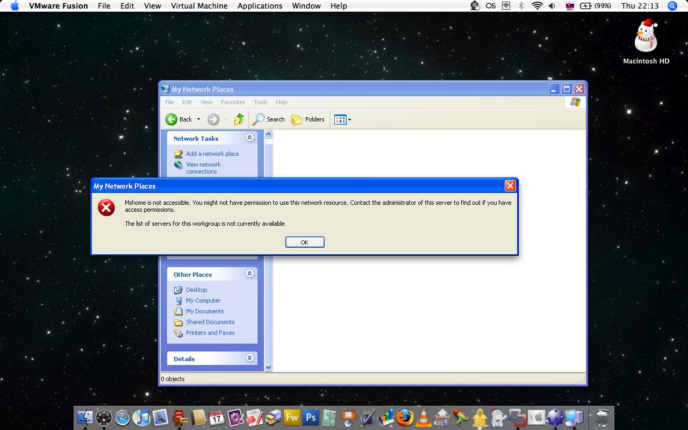Click VMware Fusion icon in the Dock

click(518, 417)
